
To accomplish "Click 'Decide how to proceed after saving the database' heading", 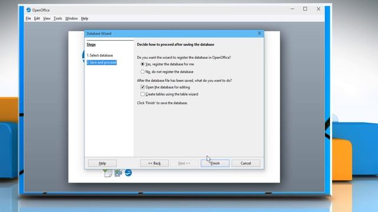I will click(175, 45).
